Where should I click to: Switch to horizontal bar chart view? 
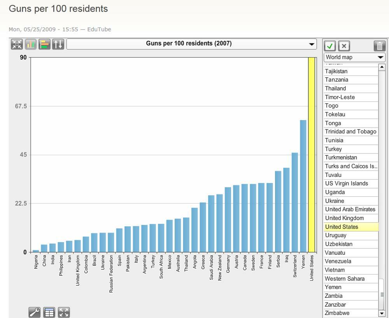coord(44,44)
